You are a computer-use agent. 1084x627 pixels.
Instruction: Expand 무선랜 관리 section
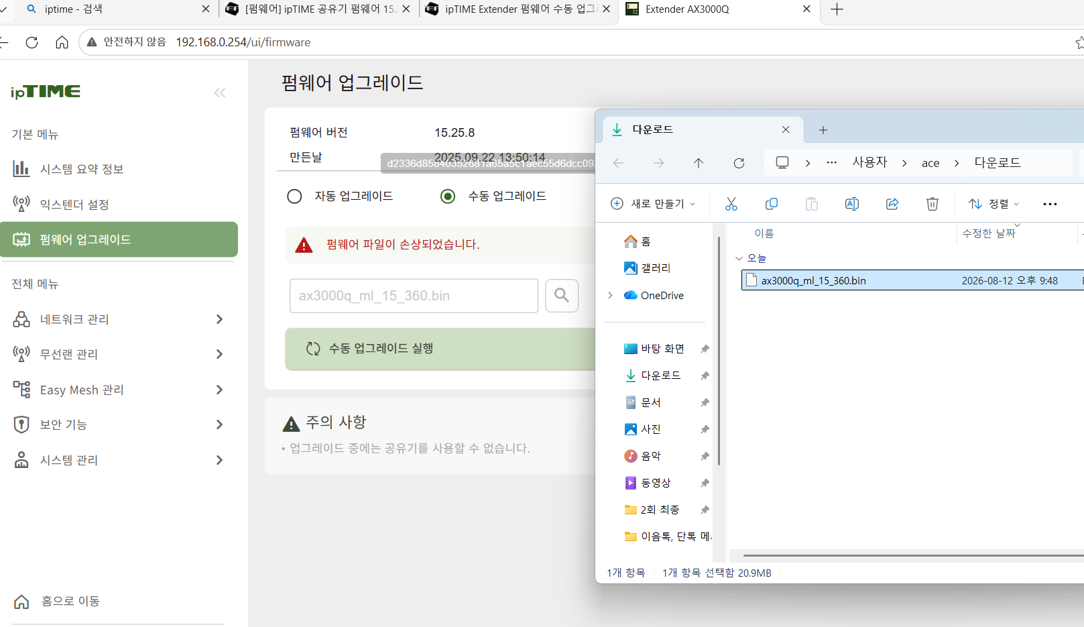tap(119, 354)
